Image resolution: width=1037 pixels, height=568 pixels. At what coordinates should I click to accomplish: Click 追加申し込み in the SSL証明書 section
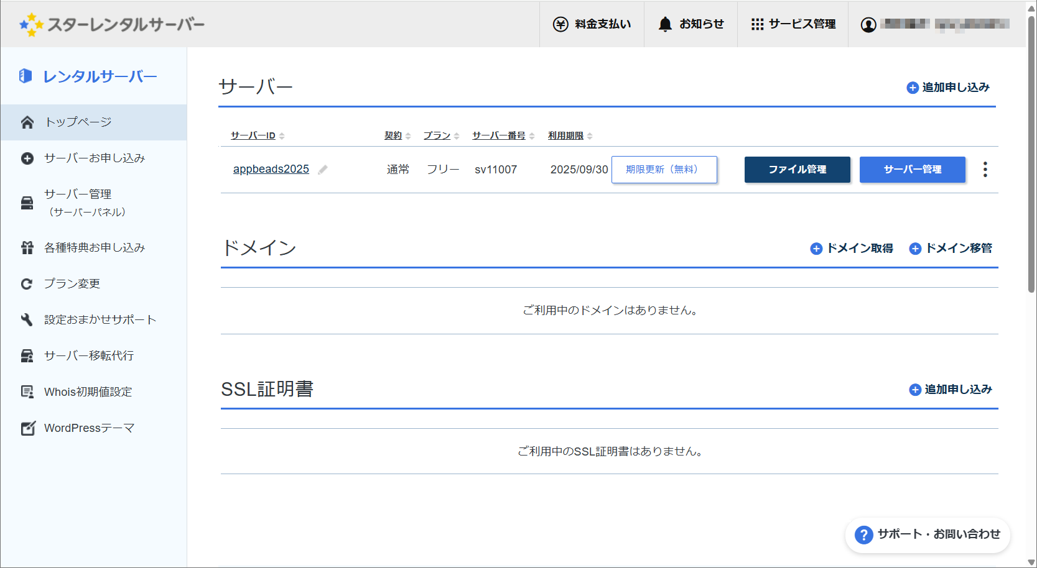click(951, 390)
